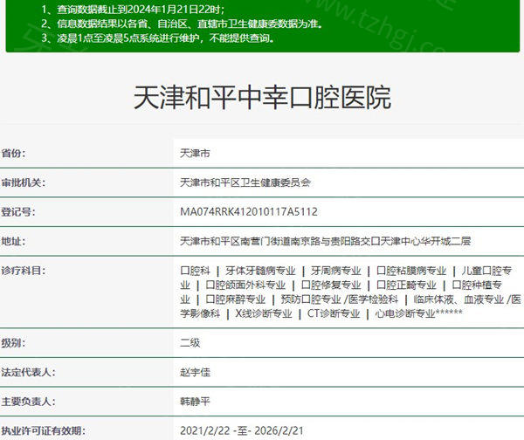This screenshot has width=524, height=440.
Task: Click 口腔麻醉专业 entry
Action: 236,299
